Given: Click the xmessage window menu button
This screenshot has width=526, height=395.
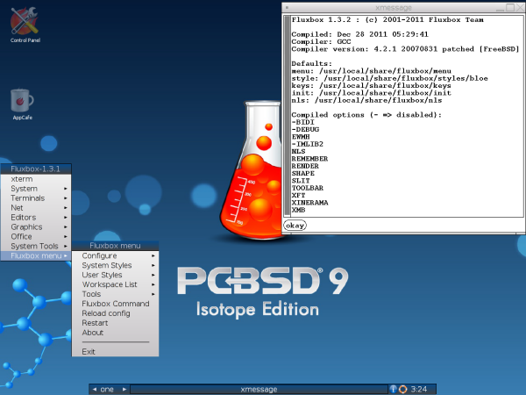Looking at the screenshot, I should tap(287, 7).
